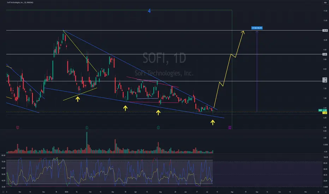
Task: Click the -4.00 value on the volume axis
Action: pos(325,151)
